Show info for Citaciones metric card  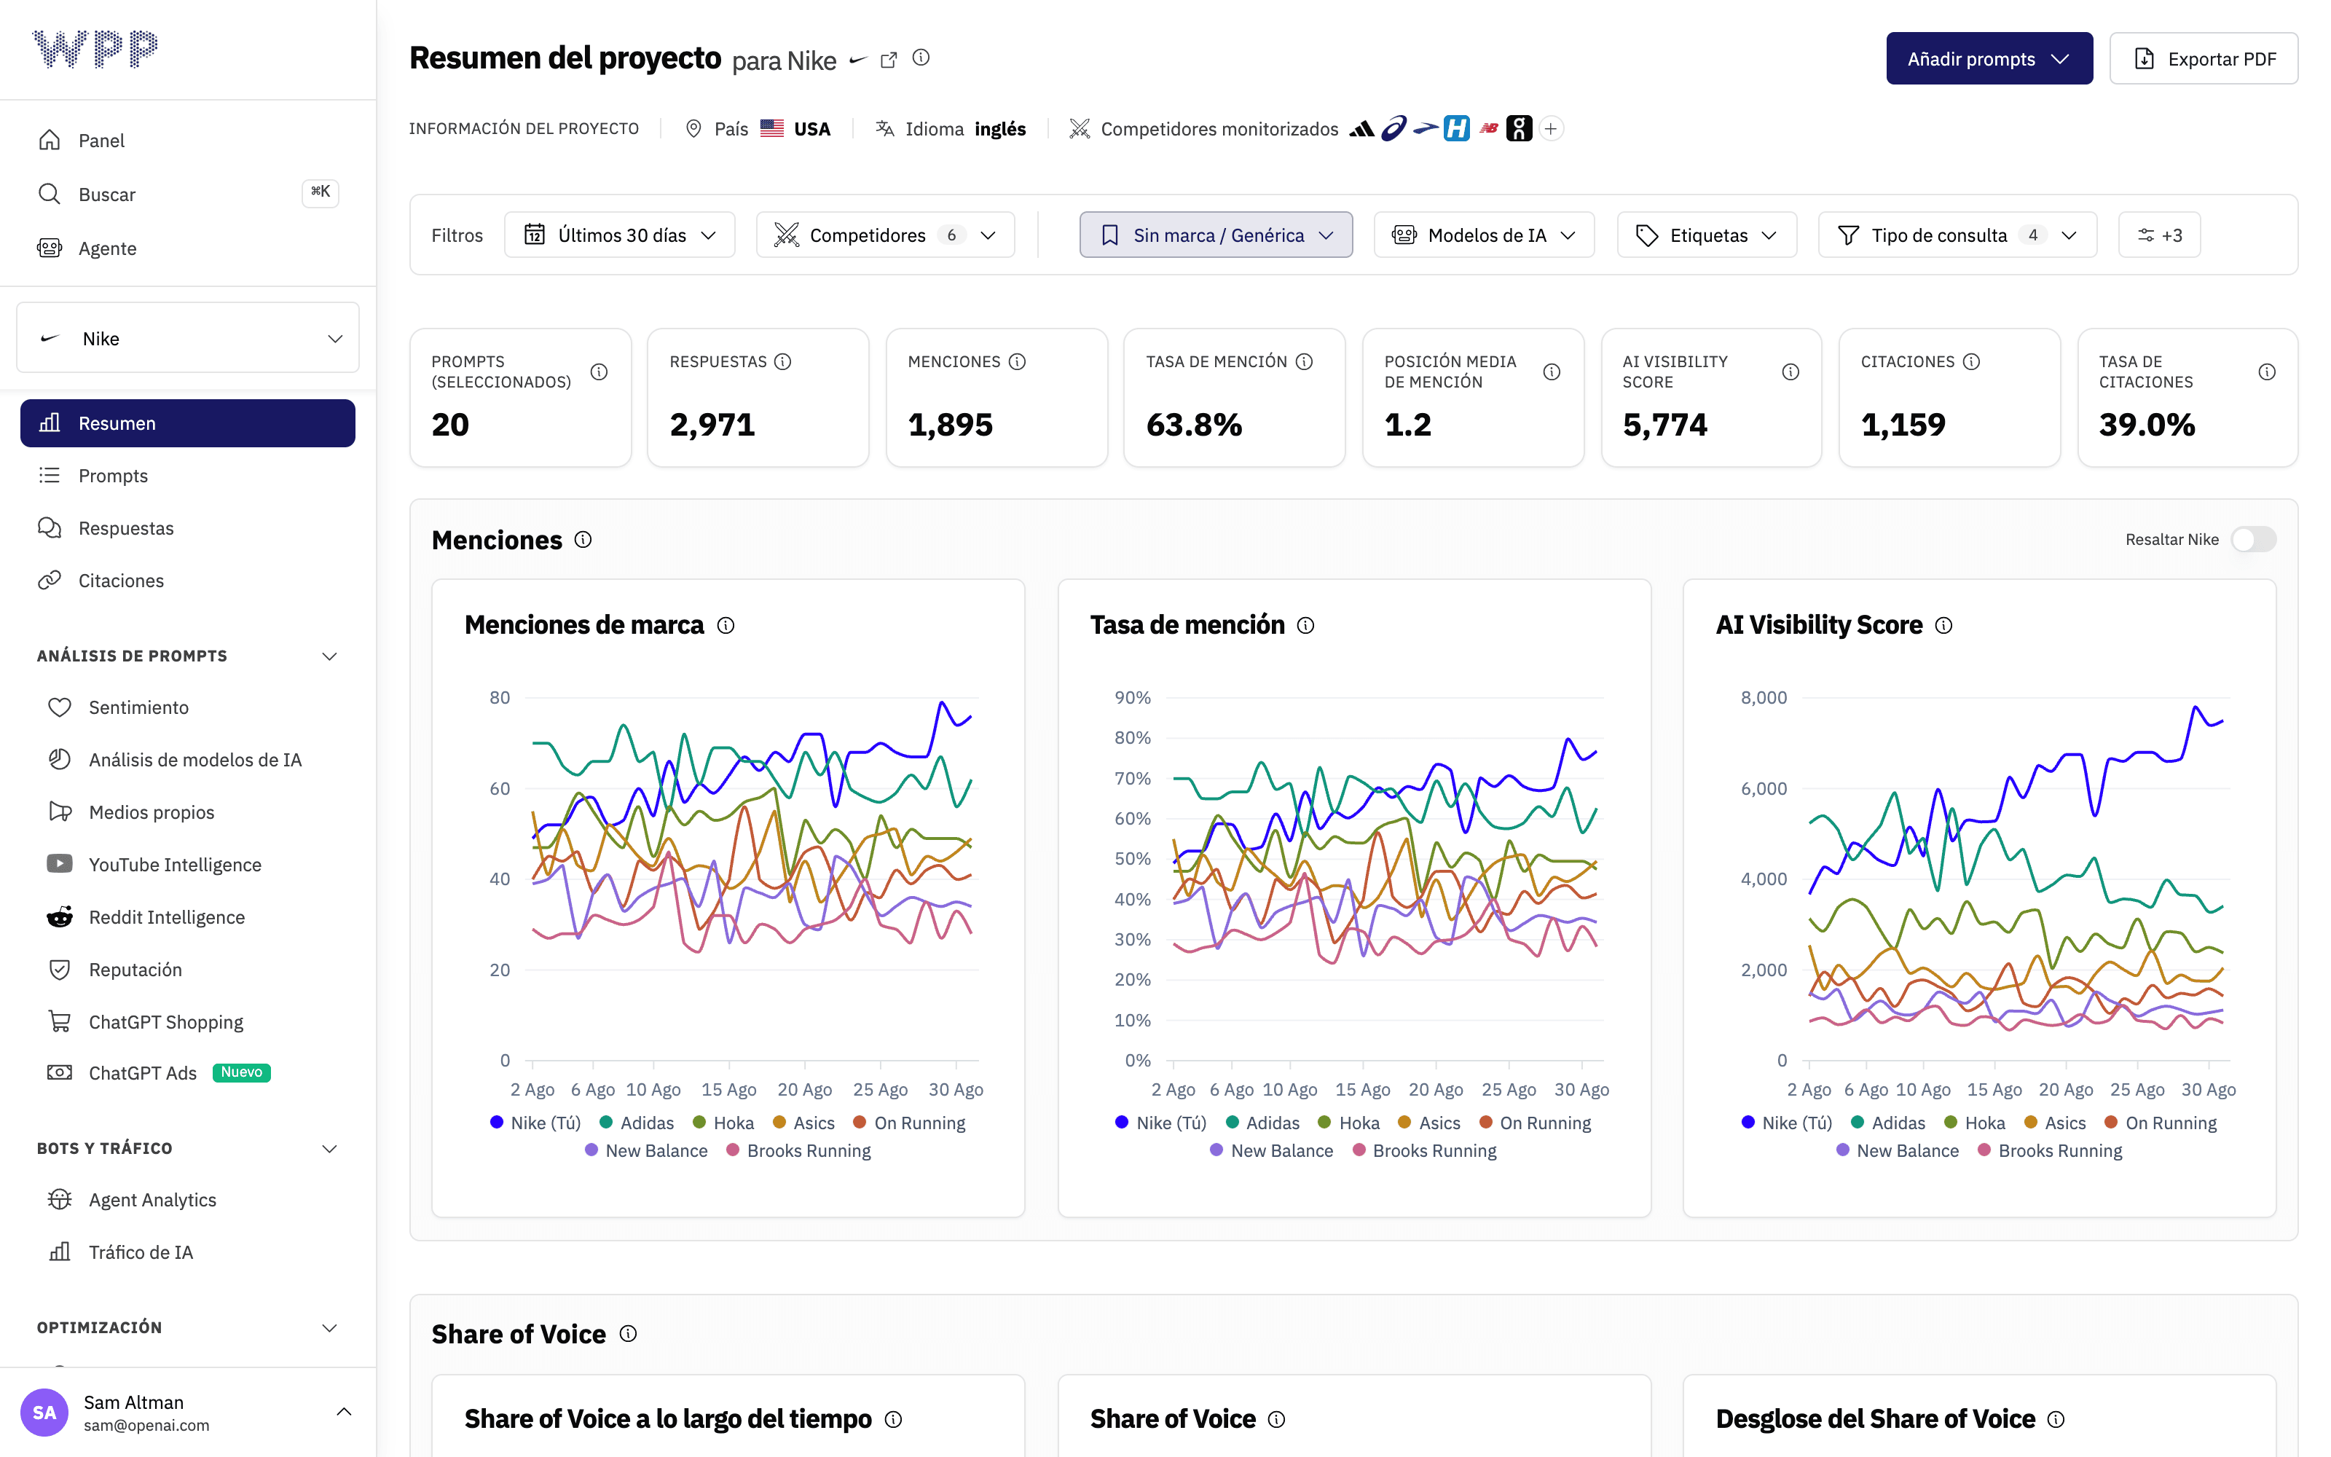[x=1972, y=361]
